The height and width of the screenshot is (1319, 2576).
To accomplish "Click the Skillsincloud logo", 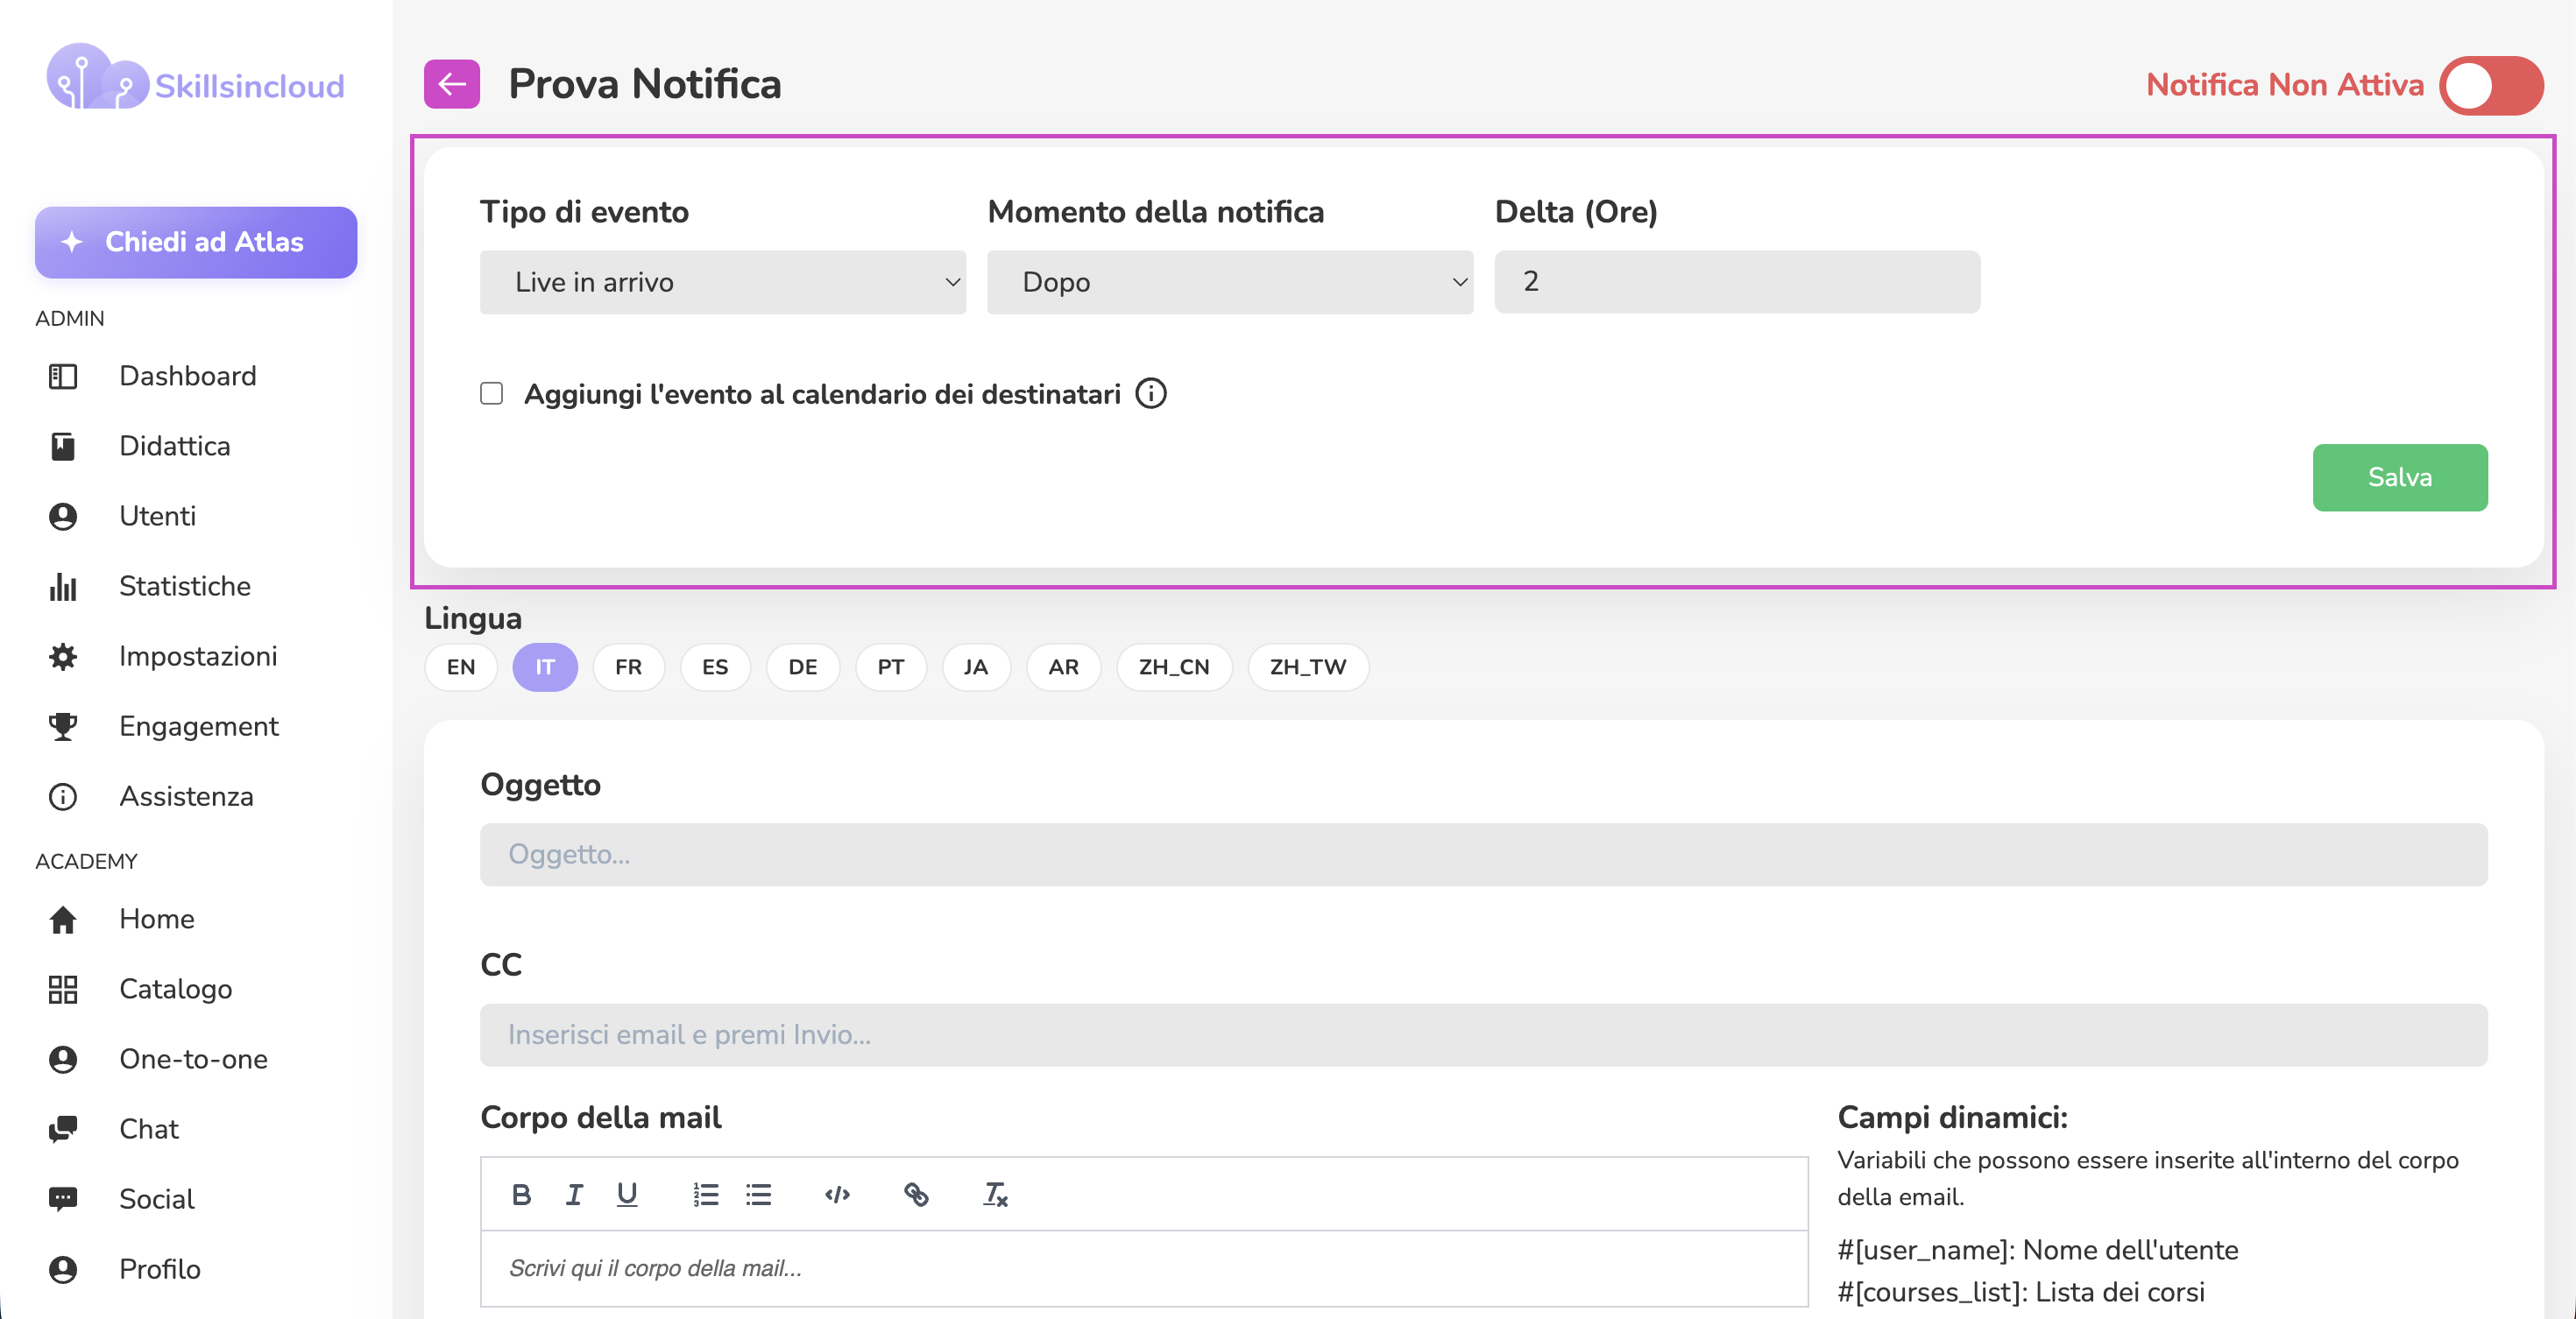I will [196, 78].
